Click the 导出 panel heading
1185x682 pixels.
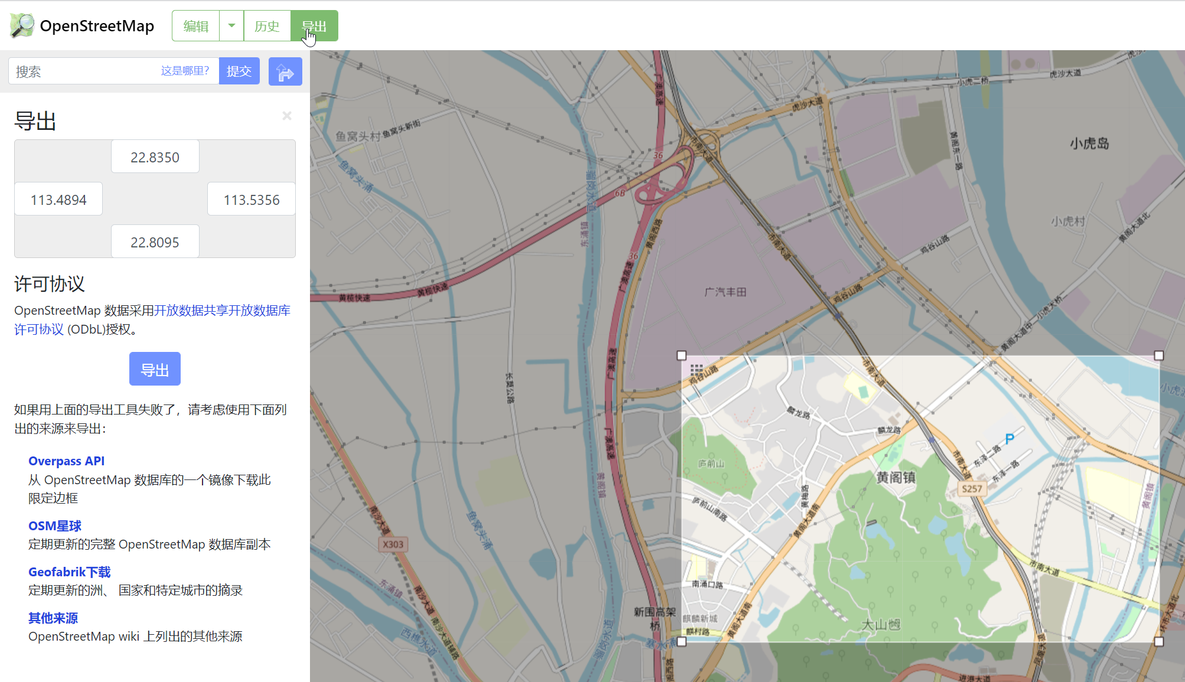(x=35, y=121)
